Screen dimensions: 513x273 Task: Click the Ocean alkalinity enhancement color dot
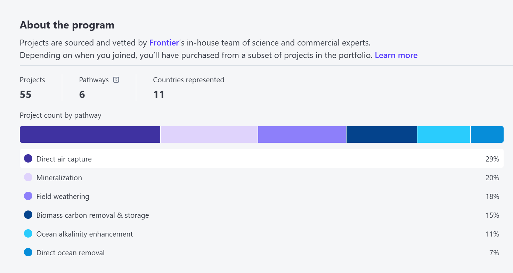pyautogui.click(x=28, y=234)
